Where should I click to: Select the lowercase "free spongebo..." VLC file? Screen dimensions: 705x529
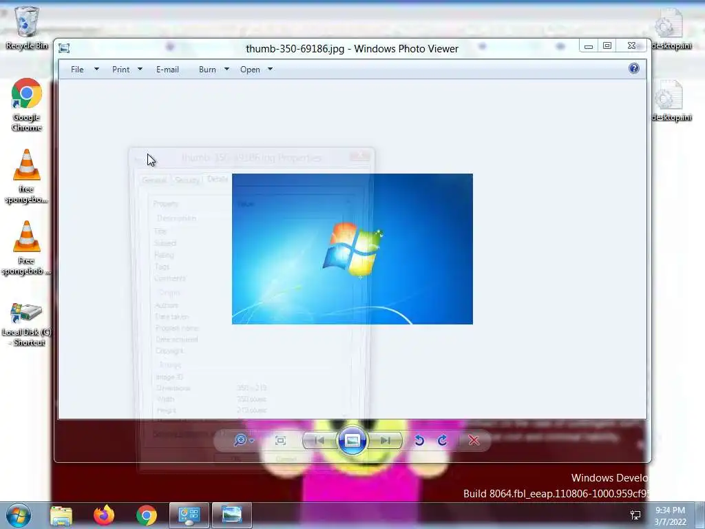point(27,176)
